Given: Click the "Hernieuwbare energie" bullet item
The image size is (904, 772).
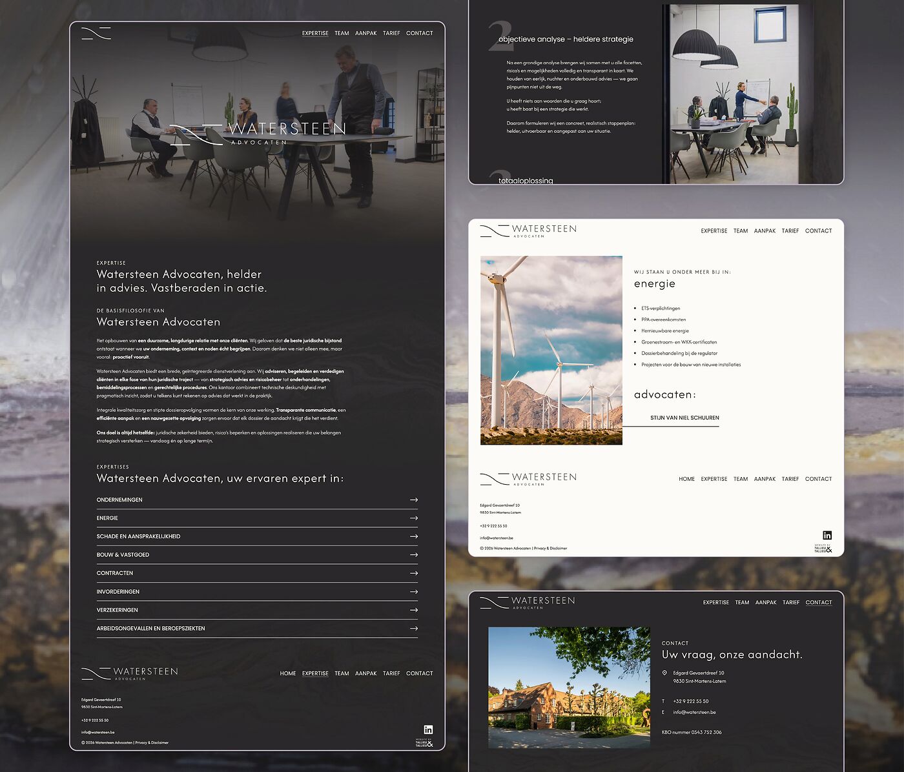Looking at the screenshot, I should coord(665,330).
